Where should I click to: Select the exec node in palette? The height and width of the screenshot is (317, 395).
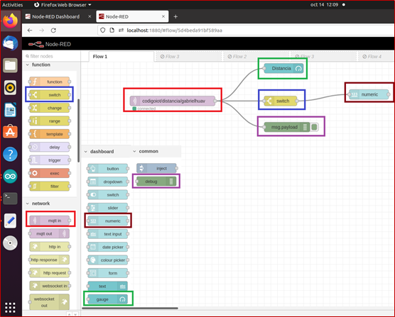(x=50, y=173)
